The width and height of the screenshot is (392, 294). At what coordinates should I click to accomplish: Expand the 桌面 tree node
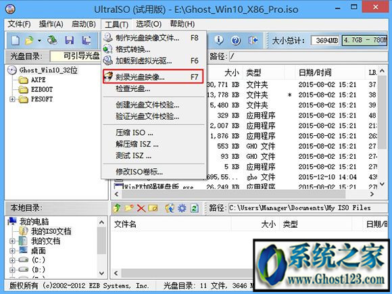[12, 251]
